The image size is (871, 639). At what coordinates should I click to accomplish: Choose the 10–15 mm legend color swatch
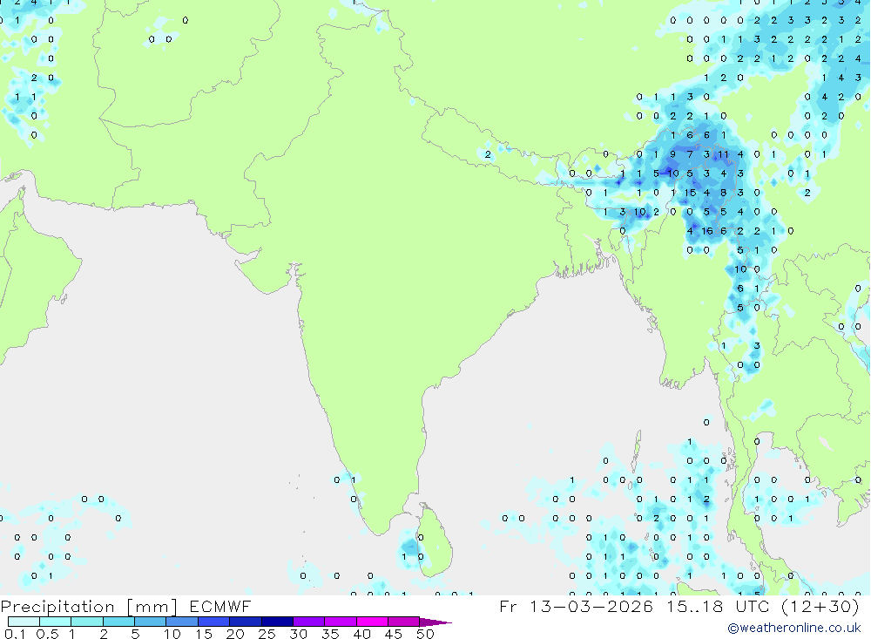click(x=182, y=622)
